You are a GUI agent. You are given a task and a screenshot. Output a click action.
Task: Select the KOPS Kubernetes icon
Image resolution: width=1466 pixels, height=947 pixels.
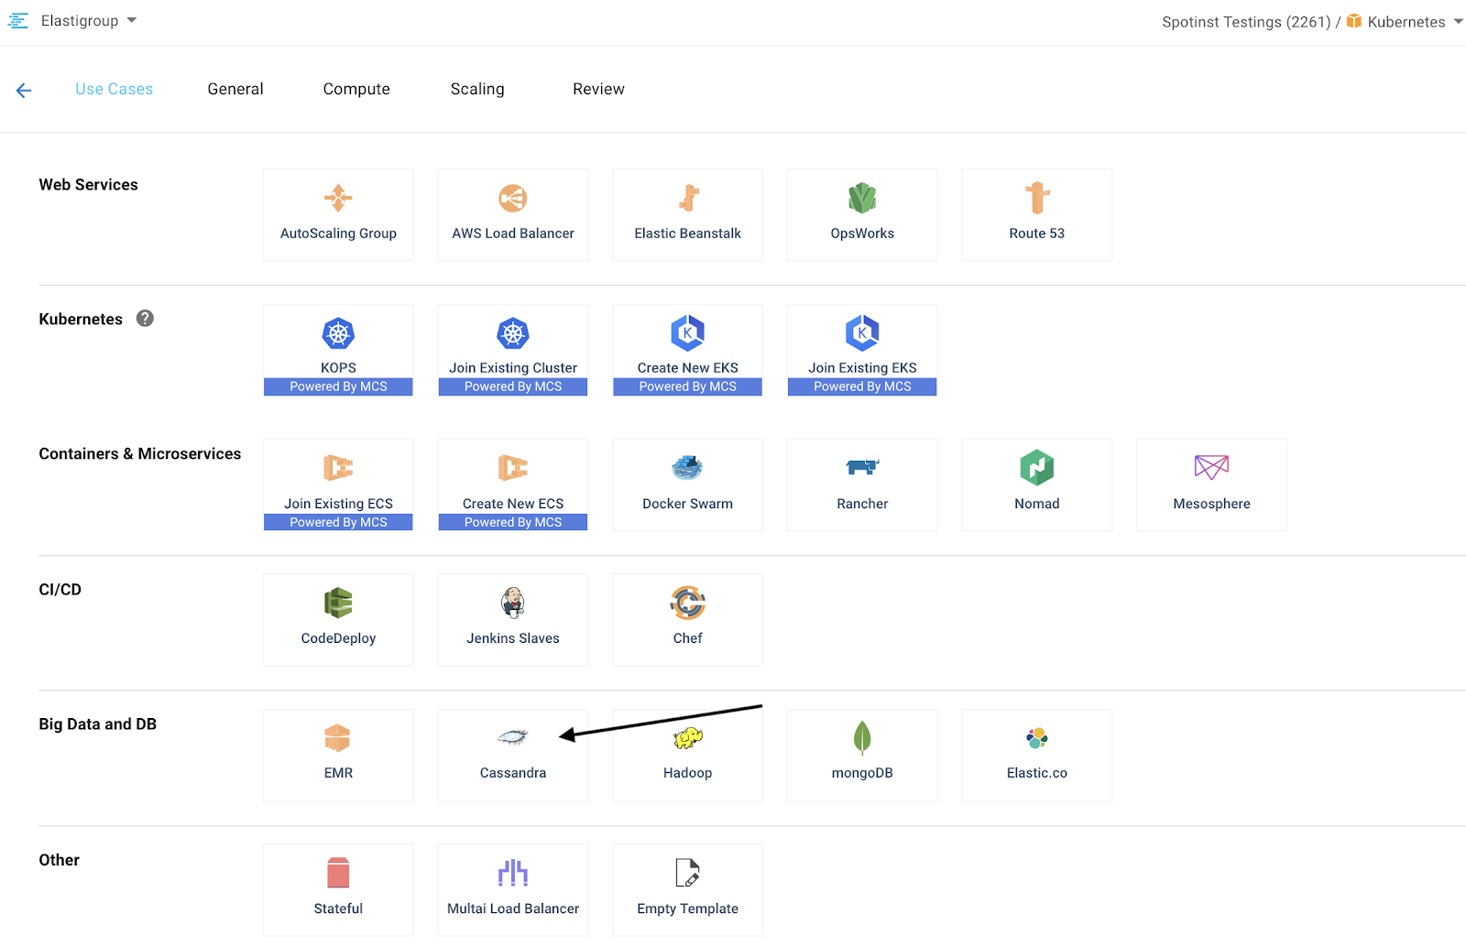pyautogui.click(x=338, y=334)
